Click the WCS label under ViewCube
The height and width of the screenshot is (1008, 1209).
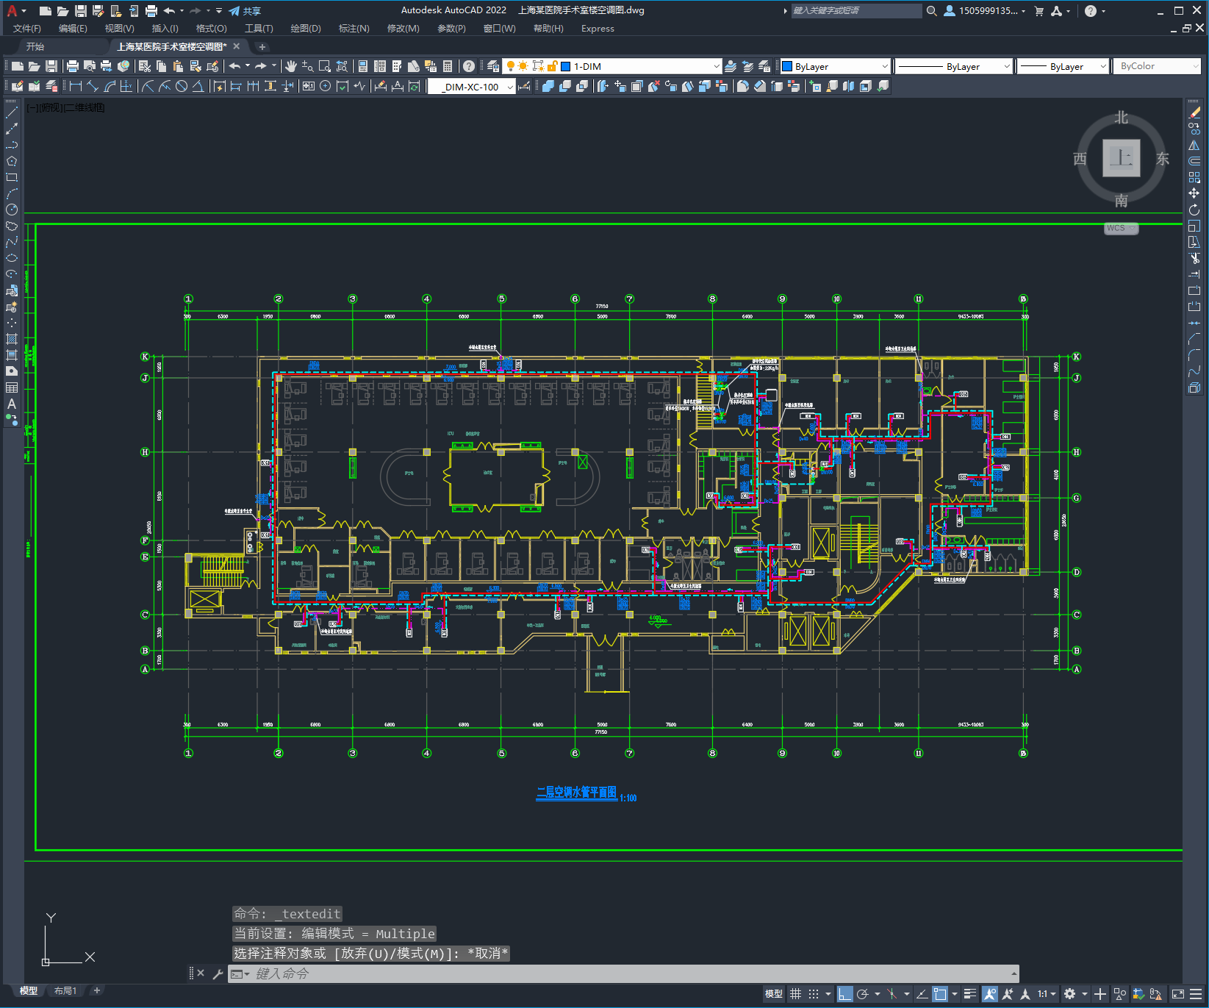pyautogui.click(x=1121, y=228)
